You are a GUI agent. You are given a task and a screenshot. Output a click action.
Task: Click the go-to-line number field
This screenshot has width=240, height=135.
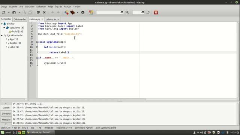tap(136, 12)
